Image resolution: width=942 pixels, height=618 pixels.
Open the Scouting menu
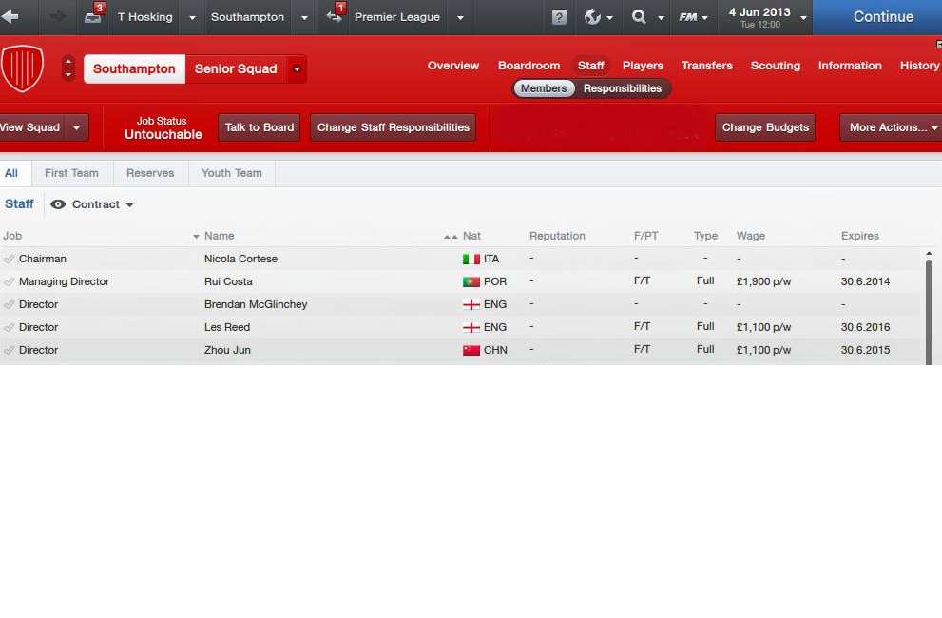(x=775, y=66)
